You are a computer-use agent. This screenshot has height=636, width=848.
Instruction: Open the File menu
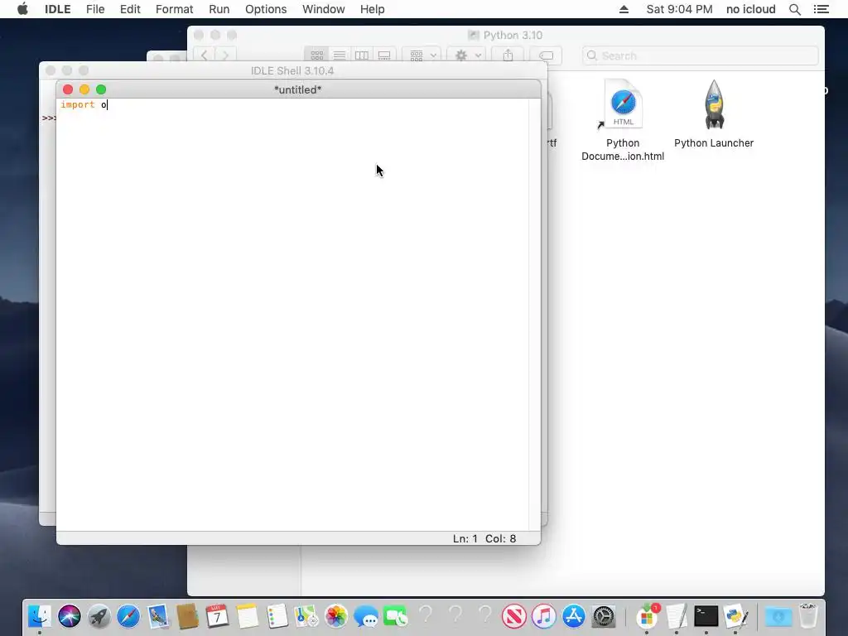pos(95,9)
